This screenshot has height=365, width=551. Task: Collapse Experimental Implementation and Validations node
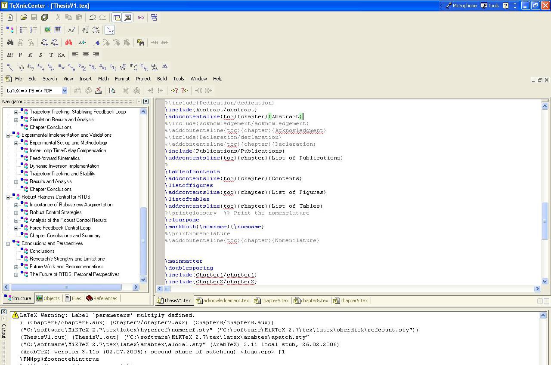8,135
